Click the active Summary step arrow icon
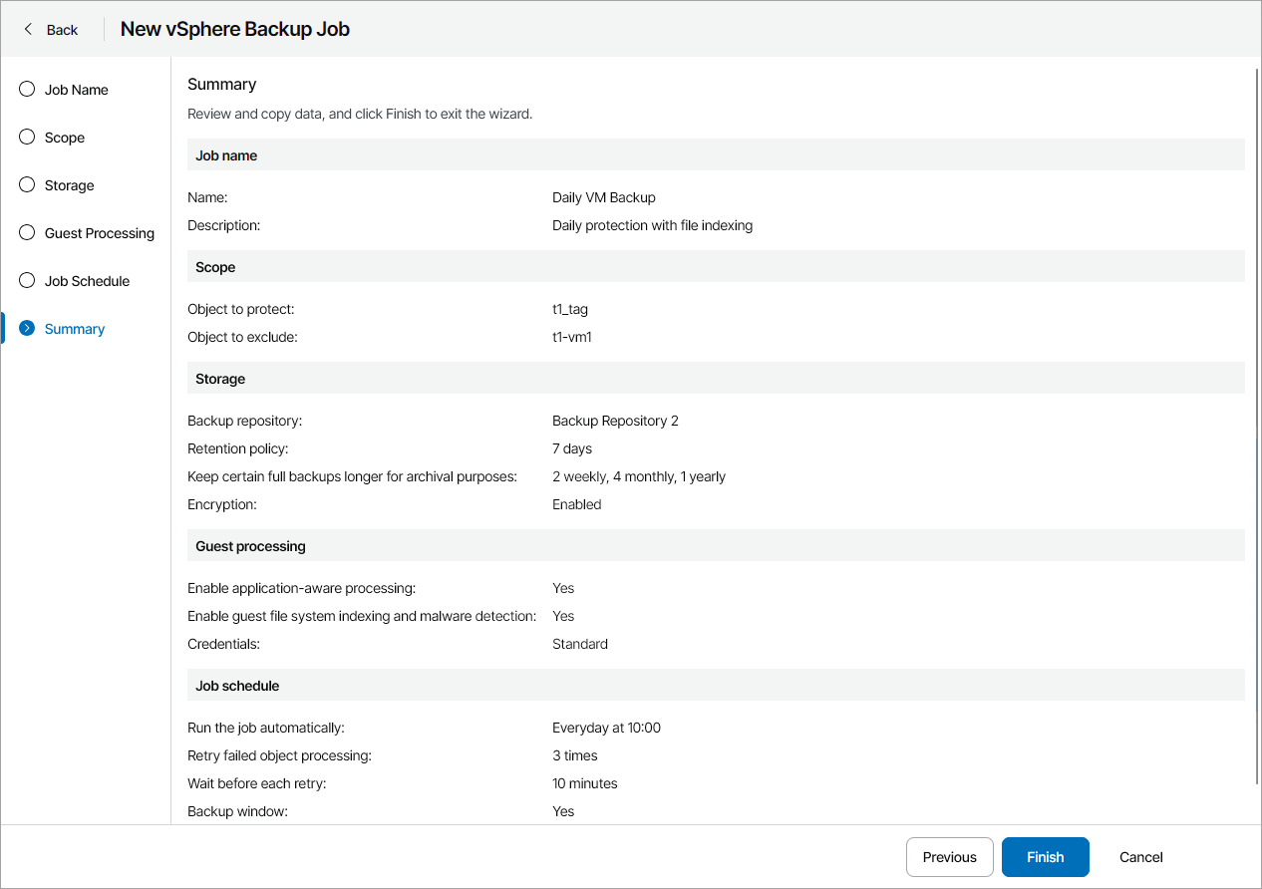The width and height of the screenshot is (1262, 889). coord(27,329)
